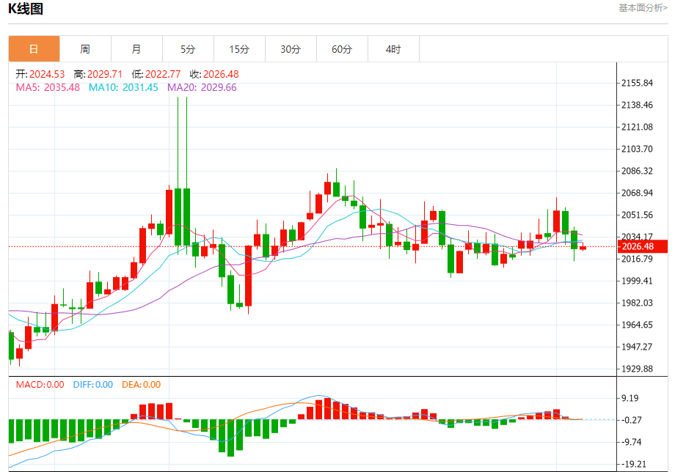Click the MA5: 2035.48 indicator label

coord(48,87)
